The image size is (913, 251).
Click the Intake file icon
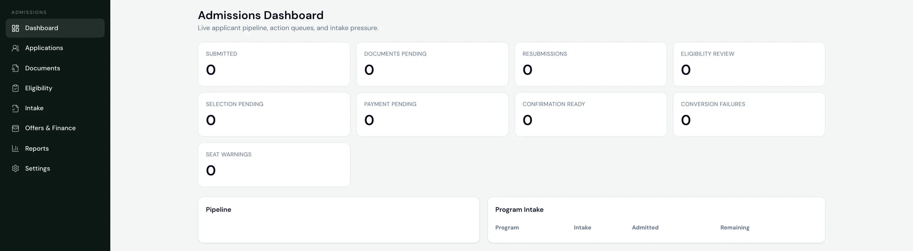(15, 108)
